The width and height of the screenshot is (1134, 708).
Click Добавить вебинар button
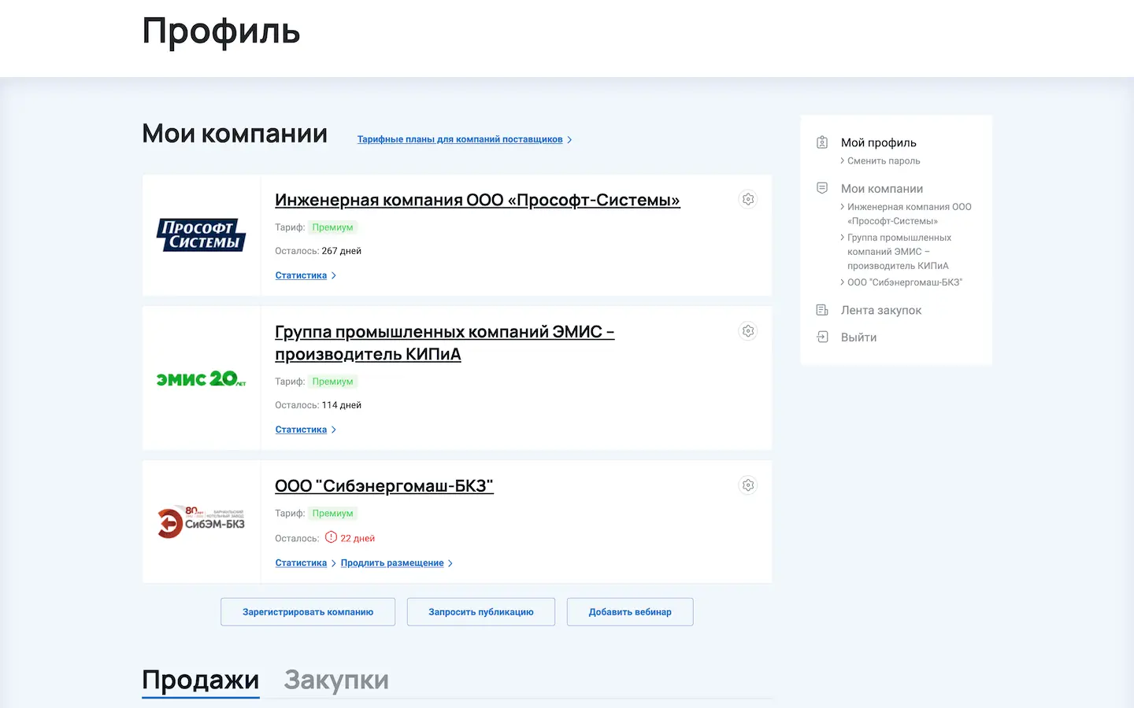[x=630, y=612]
